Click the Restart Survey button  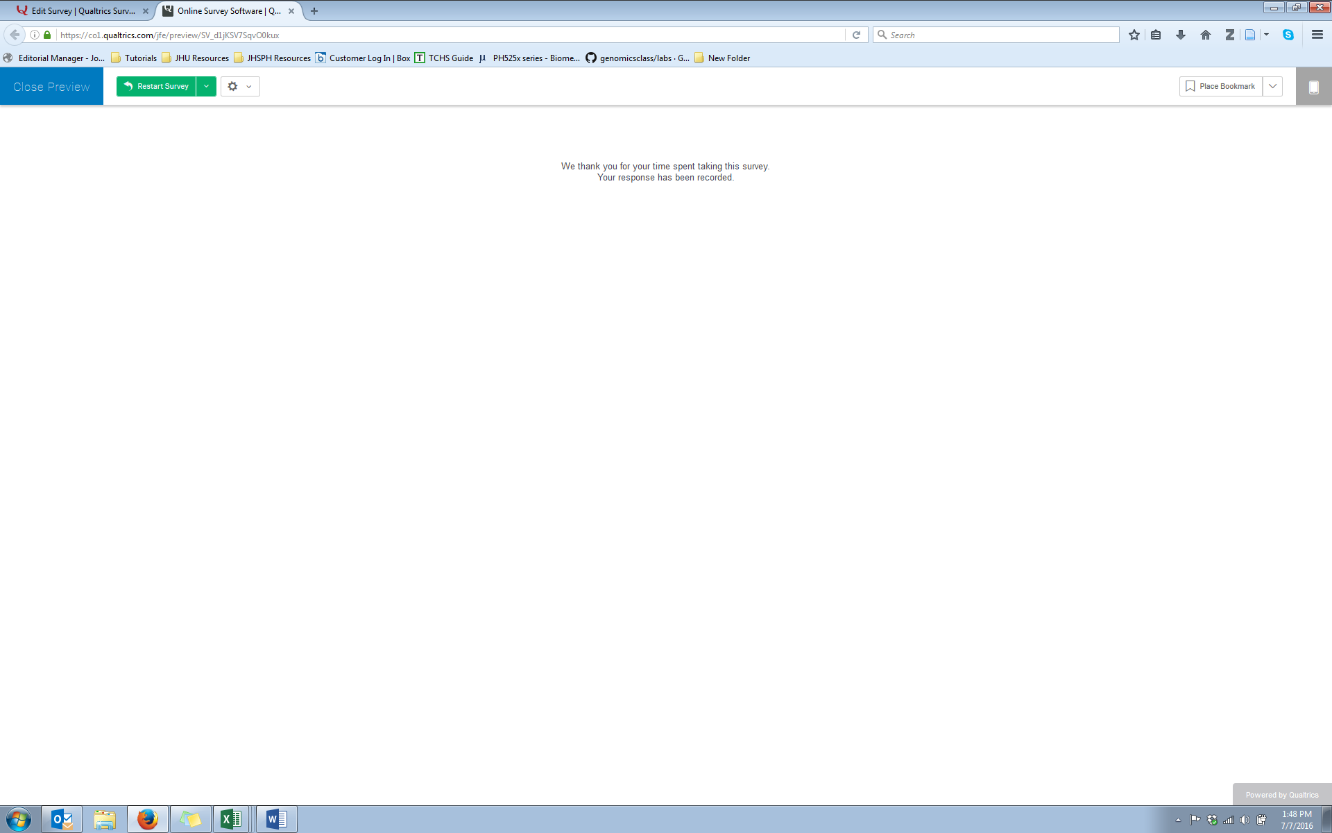(x=156, y=86)
